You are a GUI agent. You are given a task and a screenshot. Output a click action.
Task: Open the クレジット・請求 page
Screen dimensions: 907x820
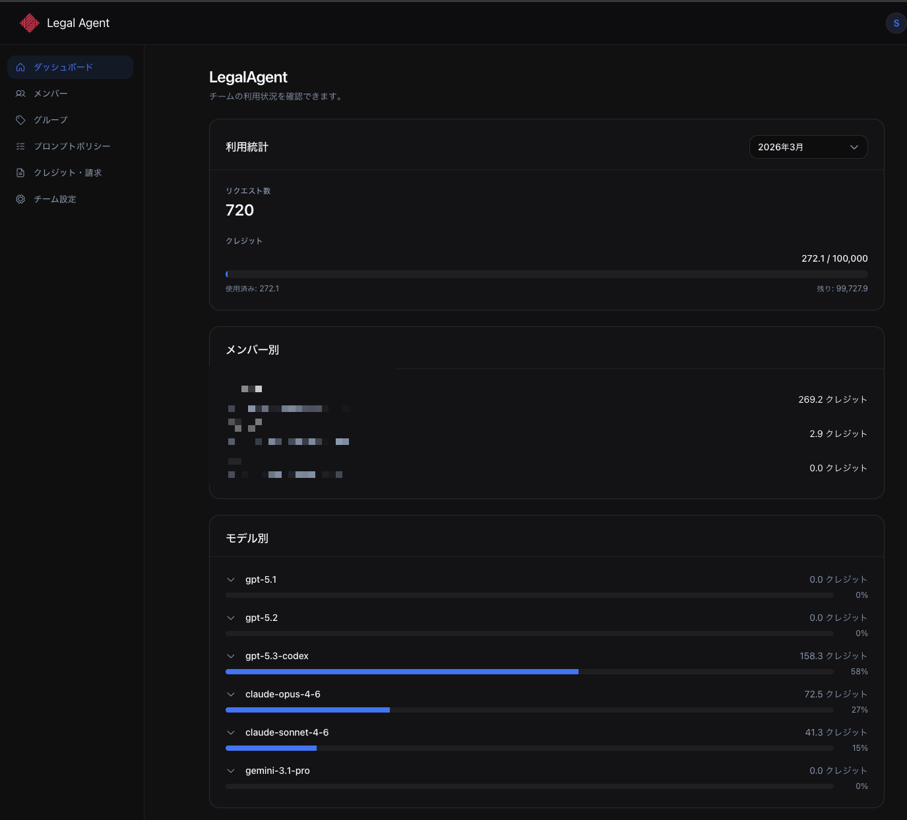tap(70, 173)
